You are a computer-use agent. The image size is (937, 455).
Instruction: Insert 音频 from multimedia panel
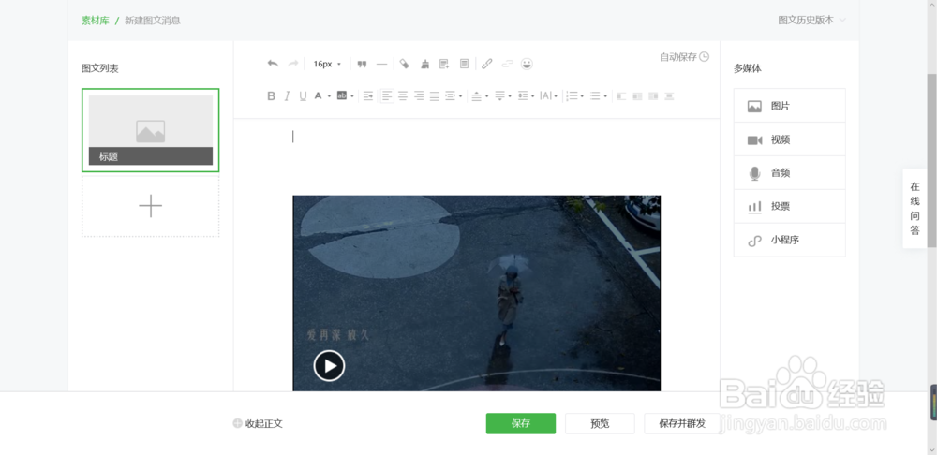(x=789, y=173)
